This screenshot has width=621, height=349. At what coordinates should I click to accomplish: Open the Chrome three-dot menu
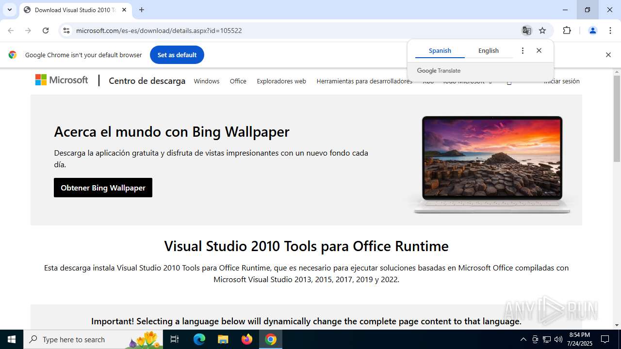click(610, 31)
